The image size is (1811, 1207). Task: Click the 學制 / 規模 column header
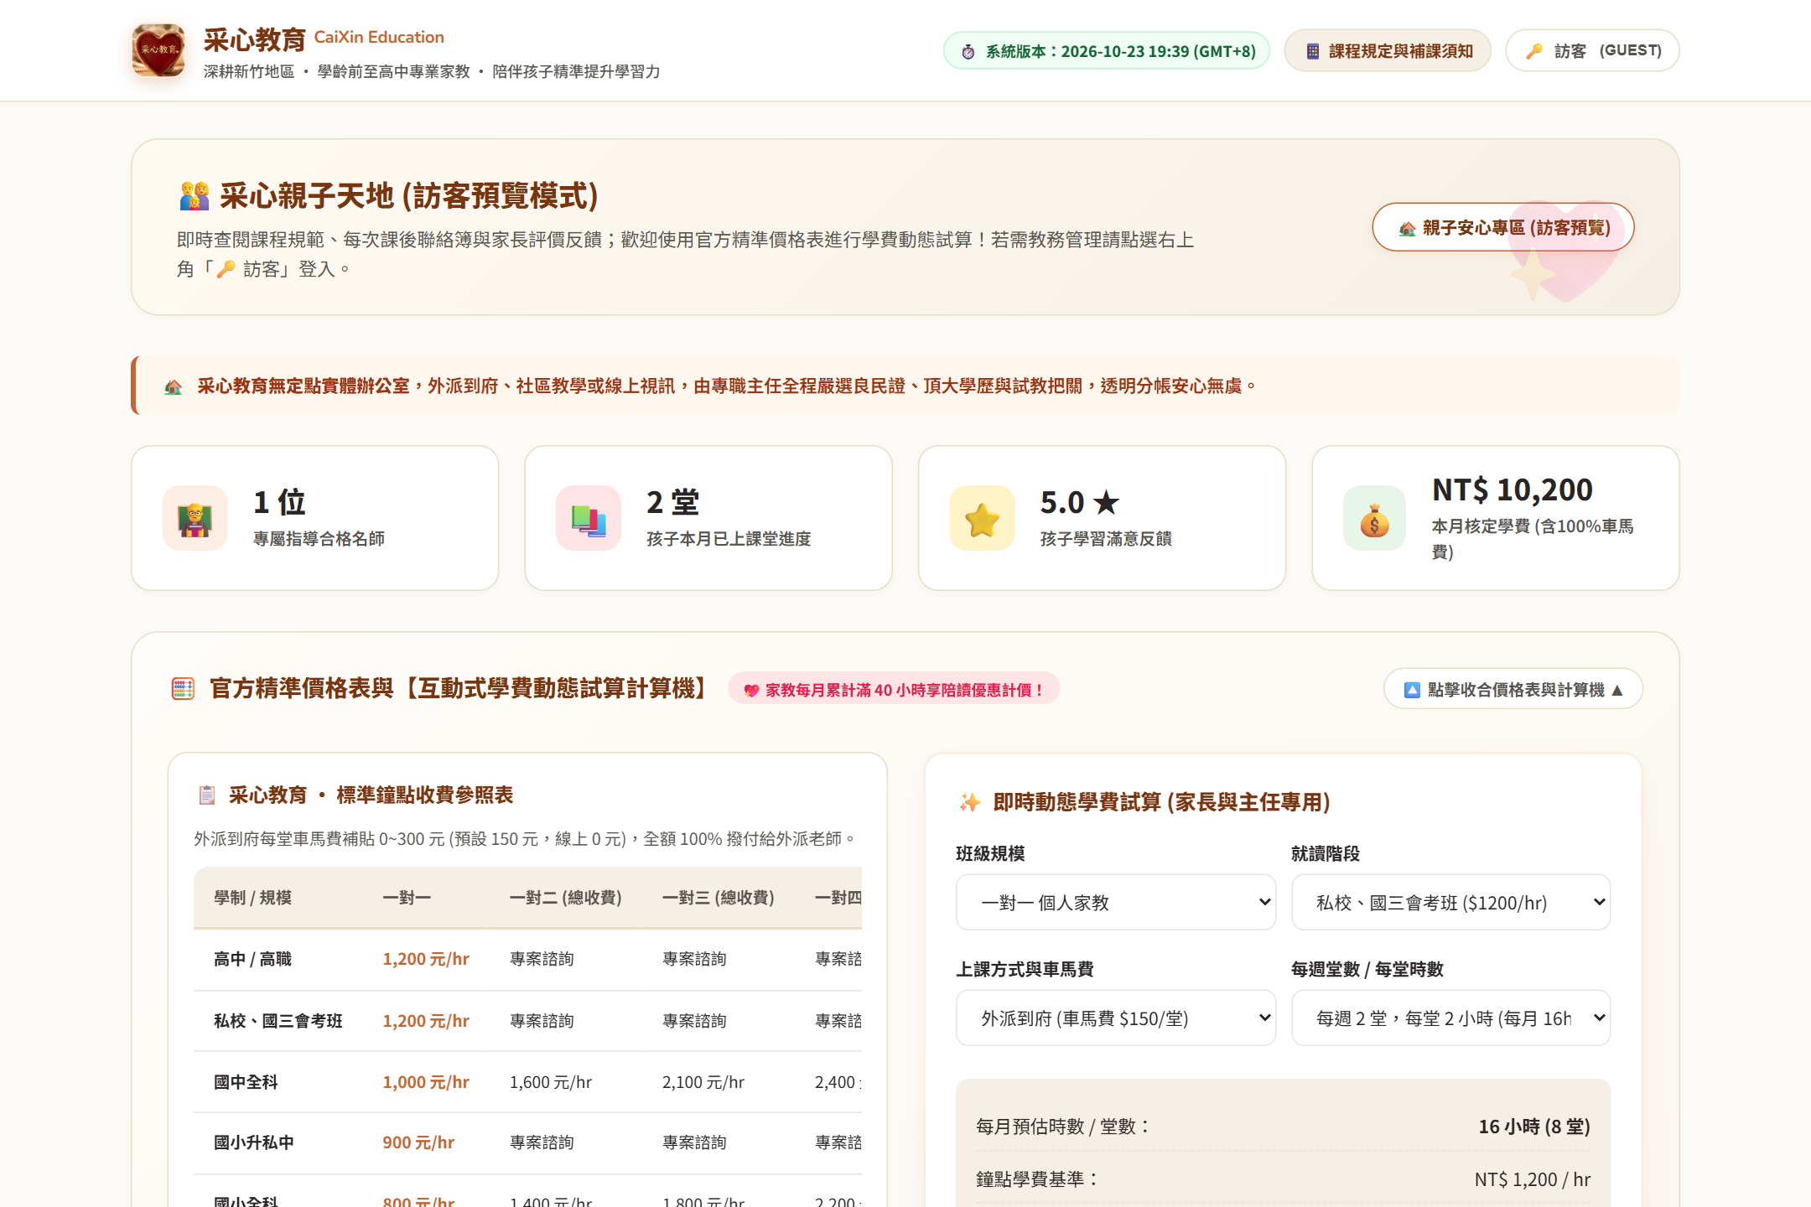tap(252, 898)
